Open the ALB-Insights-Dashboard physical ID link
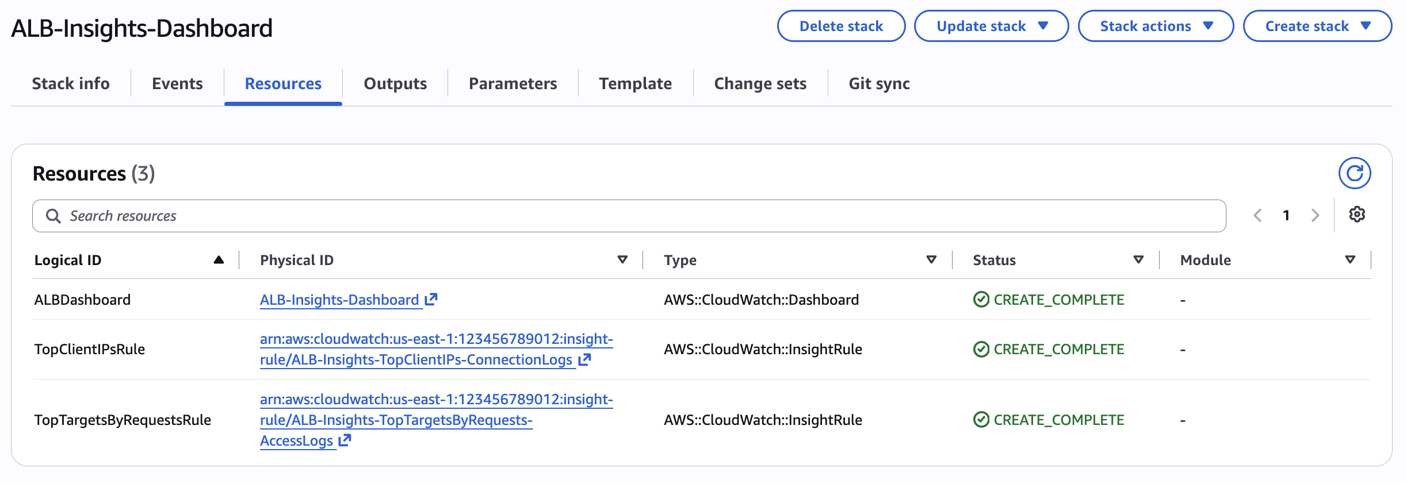The image size is (1407, 483). [339, 300]
